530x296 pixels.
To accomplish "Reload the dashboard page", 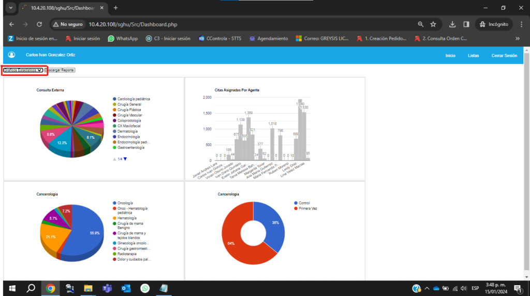I will click(39, 24).
